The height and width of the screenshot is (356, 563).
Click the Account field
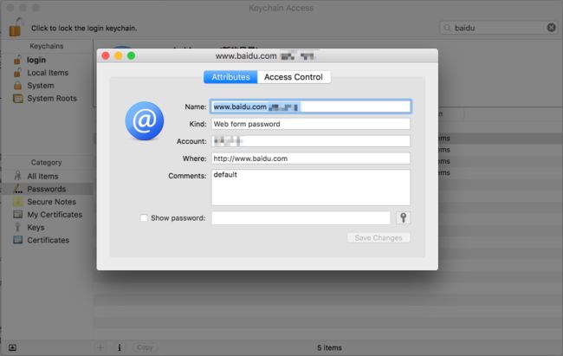point(311,141)
